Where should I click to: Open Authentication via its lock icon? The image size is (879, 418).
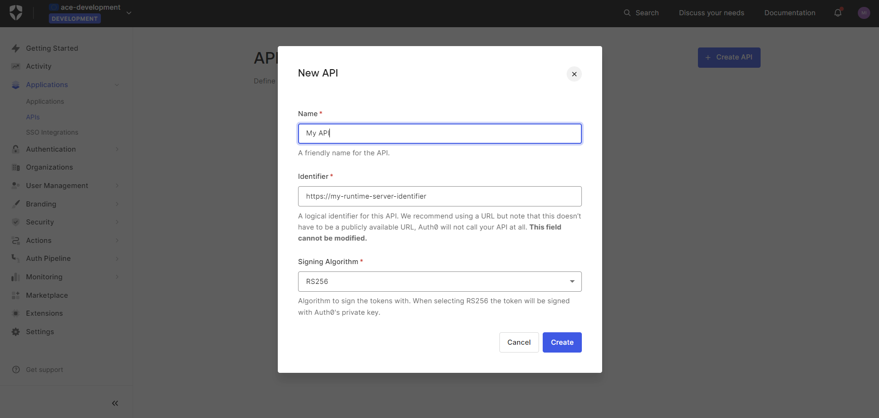coord(16,149)
